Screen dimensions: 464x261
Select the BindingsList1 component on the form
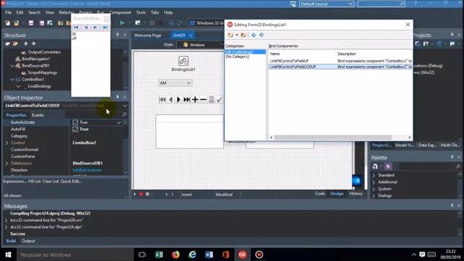pyautogui.click(x=183, y=61)
